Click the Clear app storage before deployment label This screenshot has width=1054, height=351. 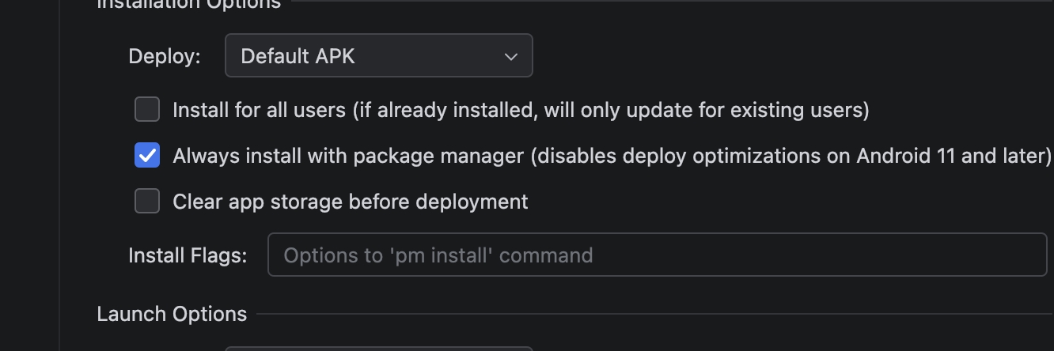351,202
